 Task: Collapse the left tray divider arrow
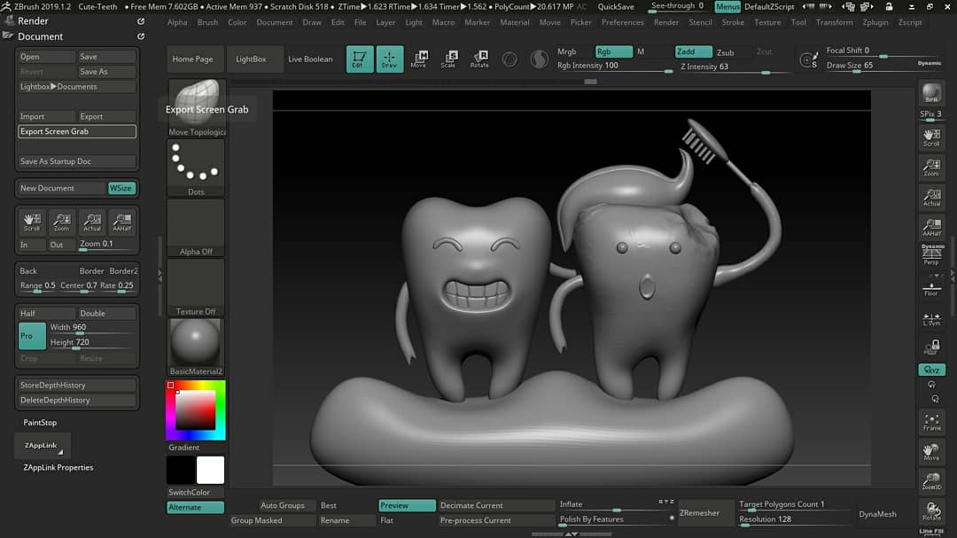(x=159, y=276)
